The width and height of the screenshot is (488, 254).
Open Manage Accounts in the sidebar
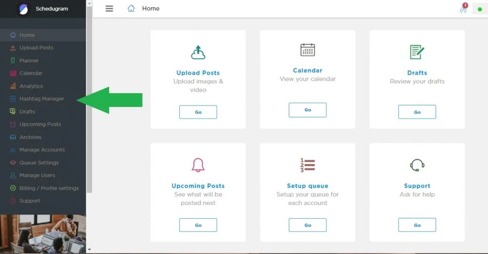click(43, 150)
